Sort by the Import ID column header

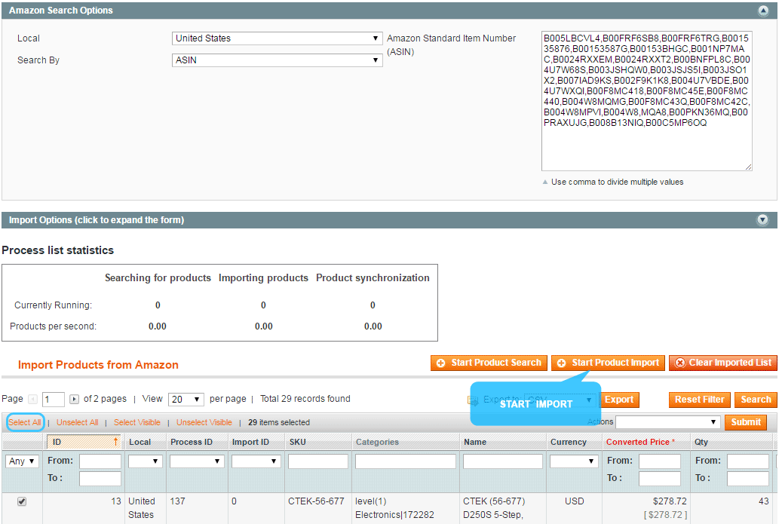tap(250, 443)
